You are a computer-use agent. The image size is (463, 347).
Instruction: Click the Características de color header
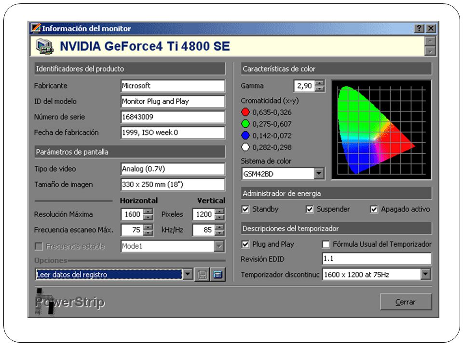(336, 69)
